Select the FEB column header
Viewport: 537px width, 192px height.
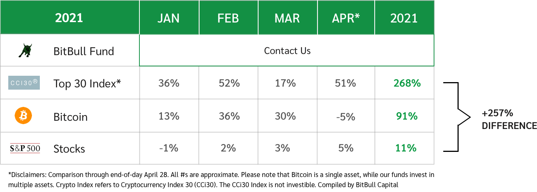click(x=228, y=18)
